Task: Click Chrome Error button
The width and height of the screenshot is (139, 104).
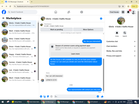Action: [x=134, y=6]
